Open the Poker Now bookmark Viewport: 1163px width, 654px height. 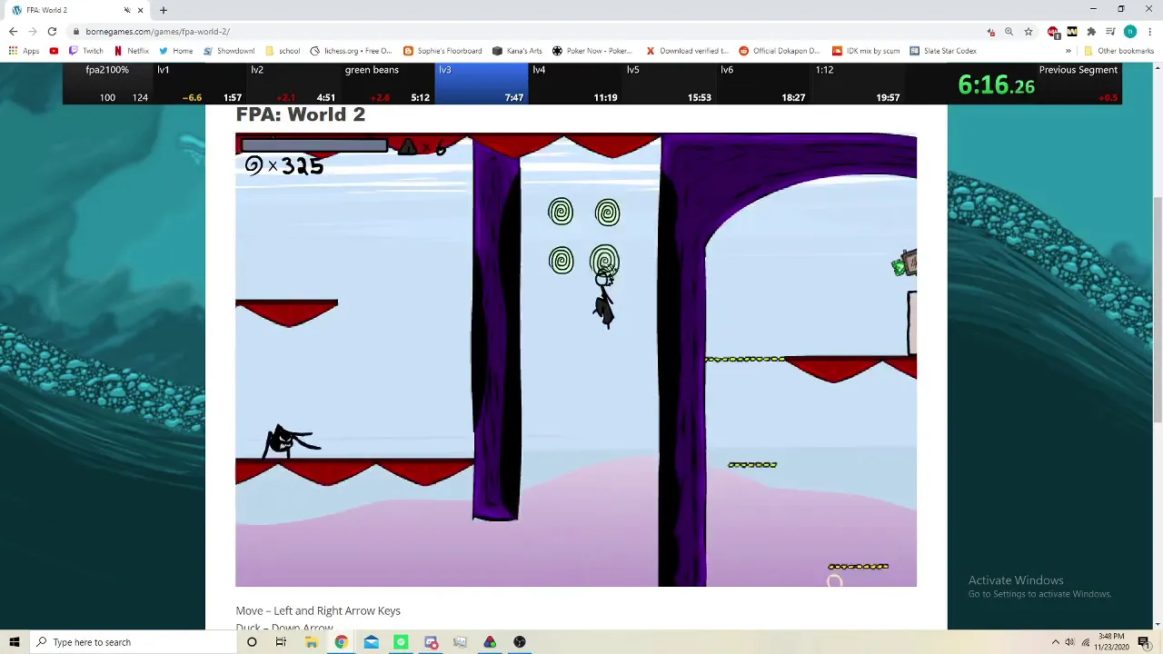591,51
